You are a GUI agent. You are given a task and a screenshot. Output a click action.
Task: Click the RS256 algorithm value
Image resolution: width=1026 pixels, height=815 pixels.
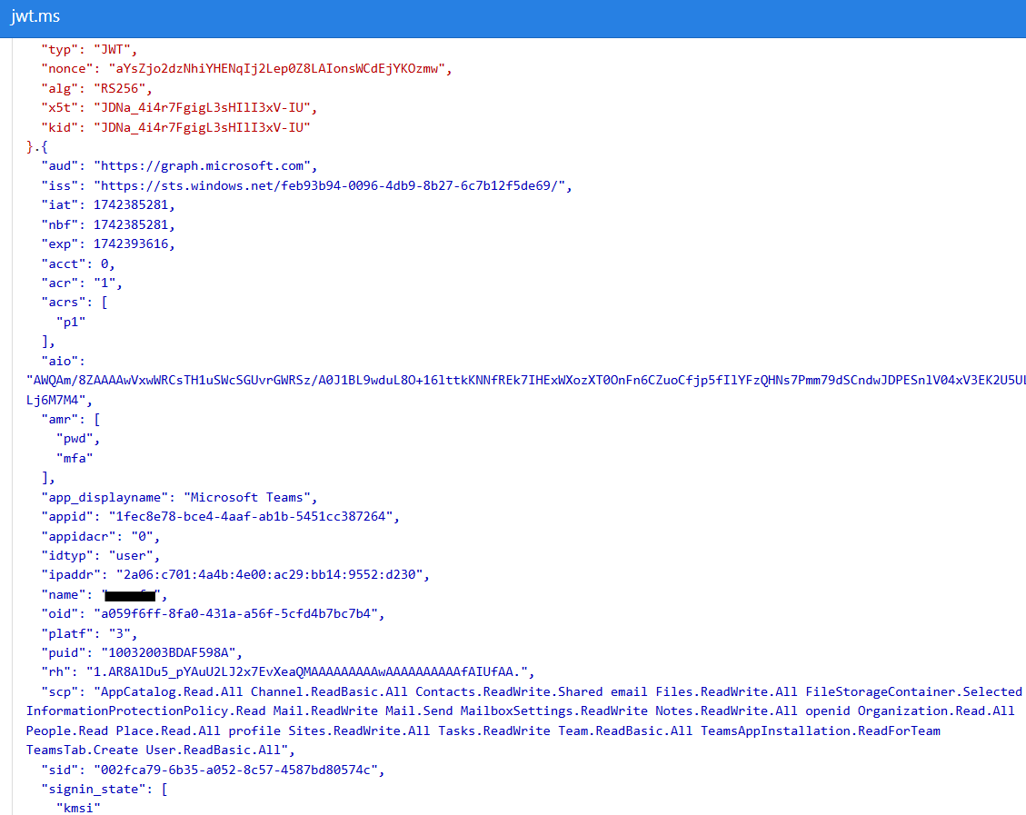(x=118, y=88)
